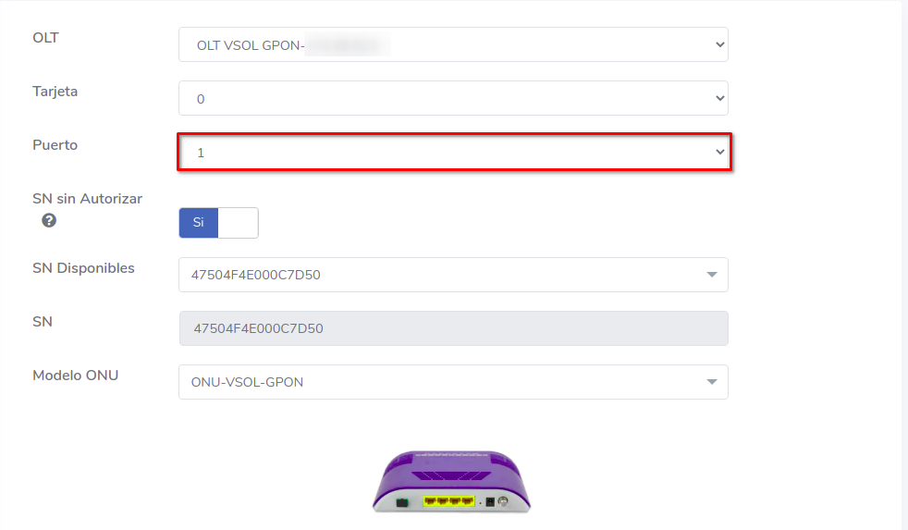Click the help question mark icon
Viewport: 908px width, 530px height.
[49, 221]
